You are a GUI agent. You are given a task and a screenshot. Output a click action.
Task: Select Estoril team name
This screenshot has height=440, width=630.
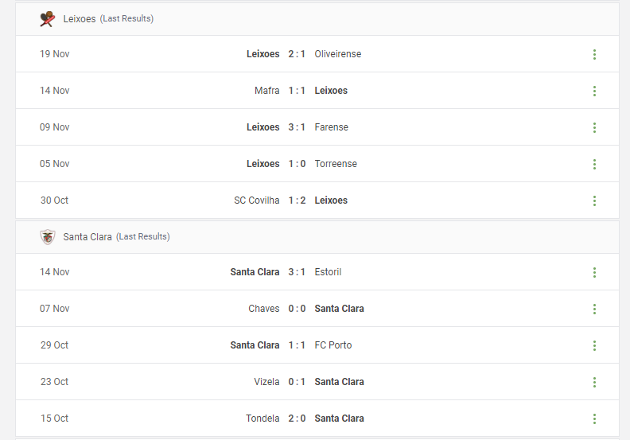point(328,272)
